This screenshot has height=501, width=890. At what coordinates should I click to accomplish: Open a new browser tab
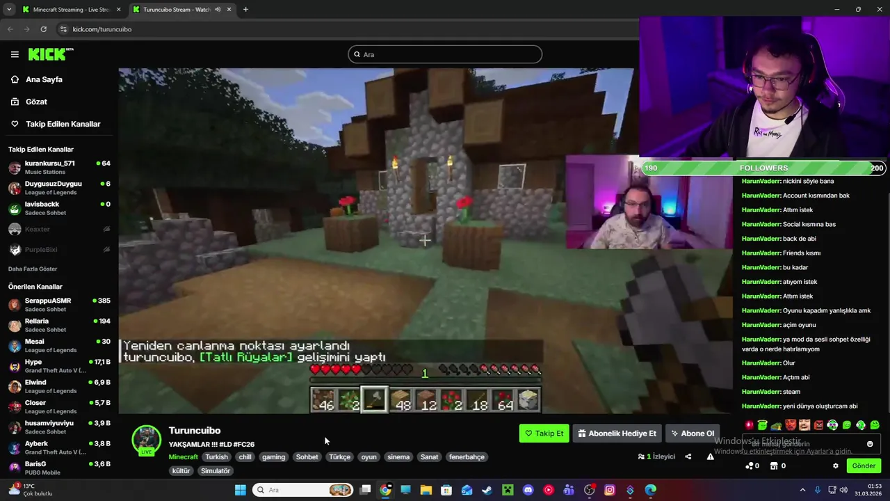(245, 10)
